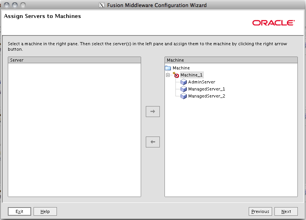Click the Oracle logo

tap(273, 23)
